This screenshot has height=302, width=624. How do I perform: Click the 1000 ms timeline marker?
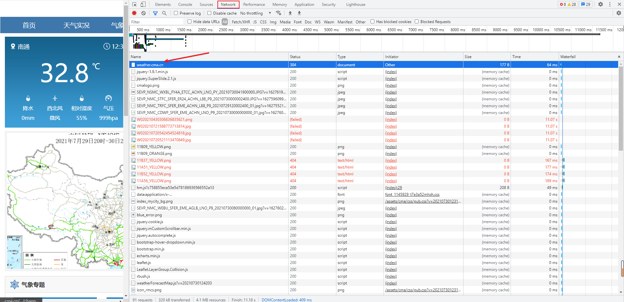163,30
